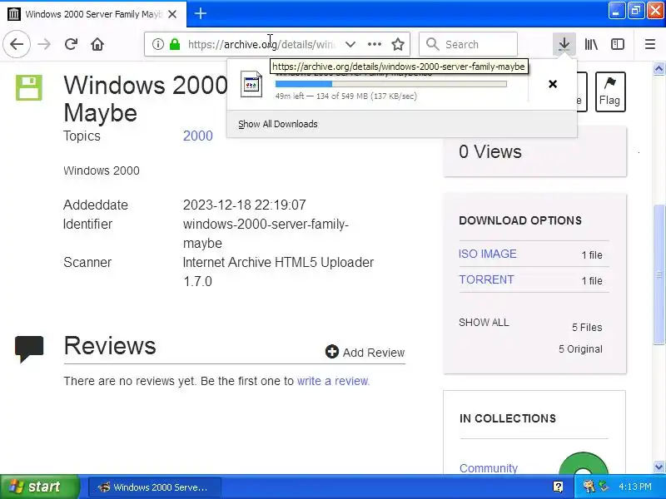The width and height of the screenshot is (666, 499).
Task: Click into the Search box
Action: pyautogui.click(x=468, y=44)
